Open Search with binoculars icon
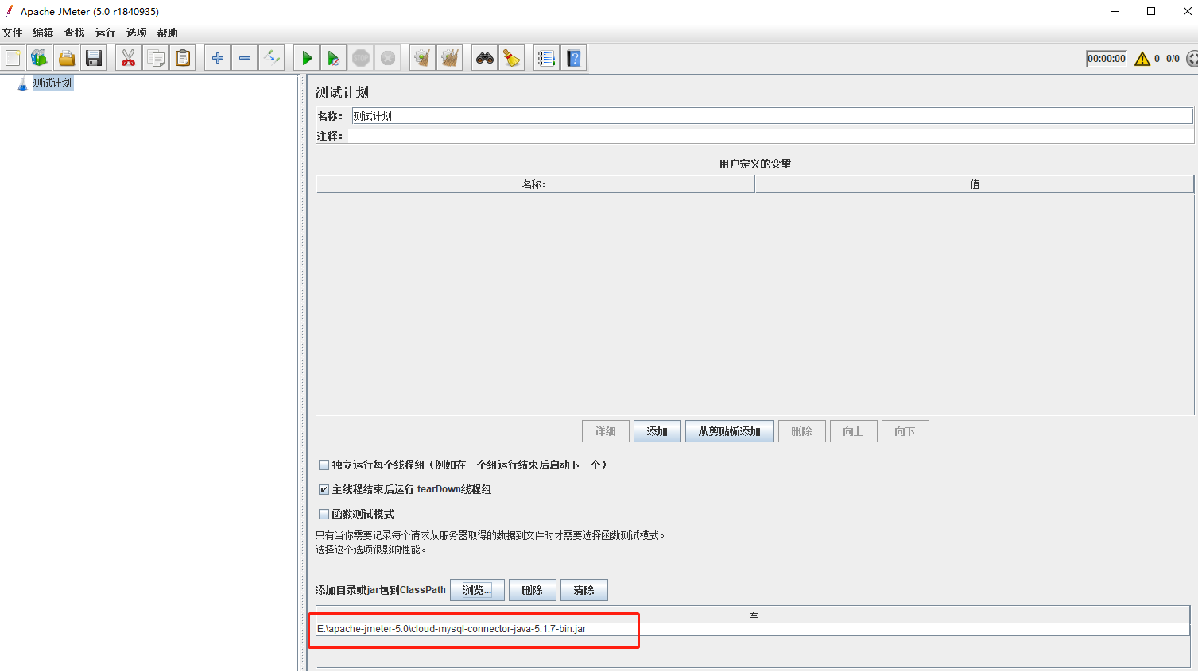 485,58
